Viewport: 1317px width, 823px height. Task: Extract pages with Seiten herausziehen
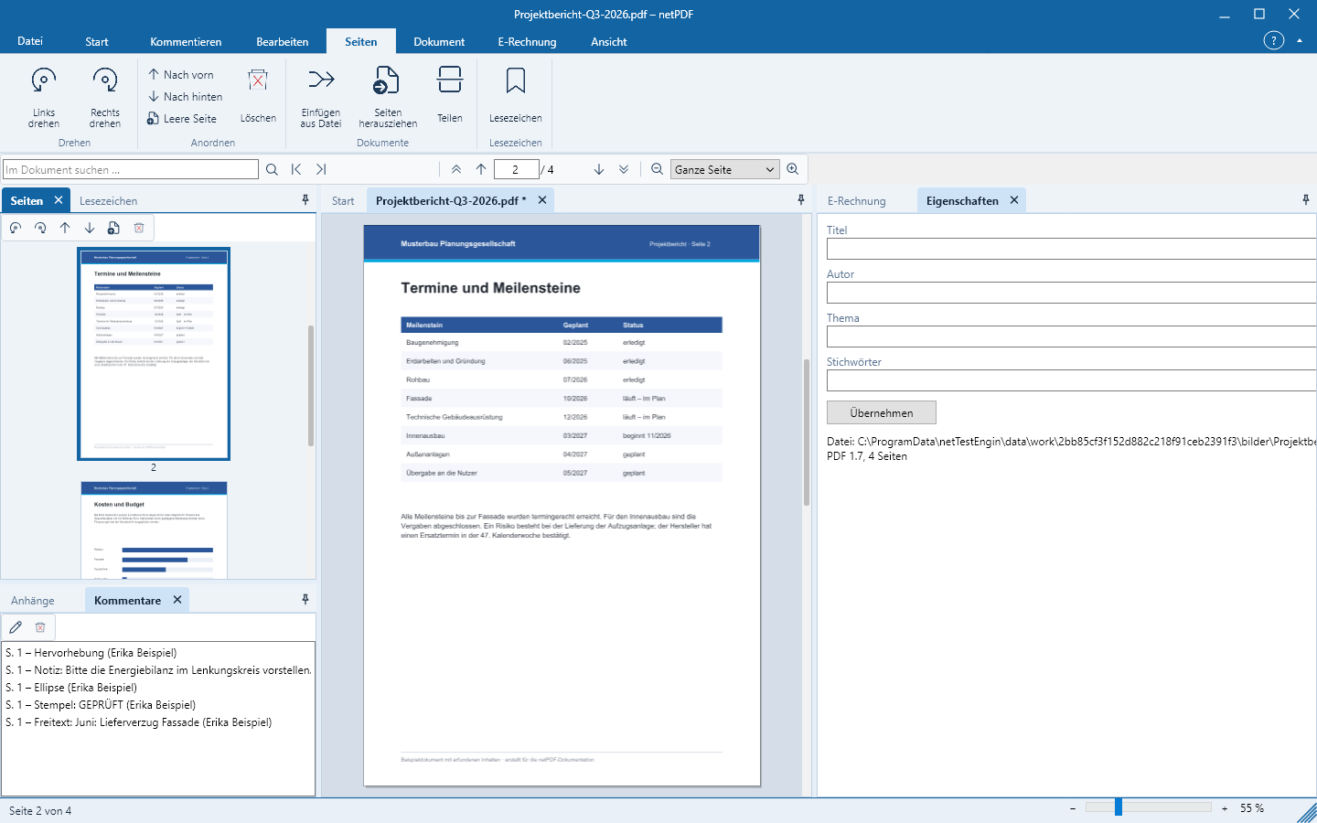388,97
